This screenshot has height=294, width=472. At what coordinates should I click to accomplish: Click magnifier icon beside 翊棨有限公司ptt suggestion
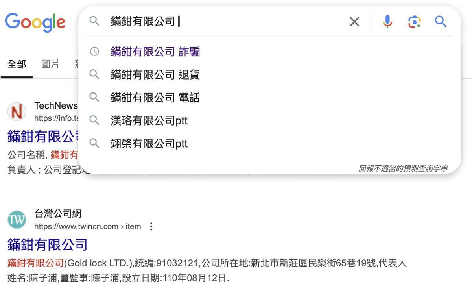point(94,143)
